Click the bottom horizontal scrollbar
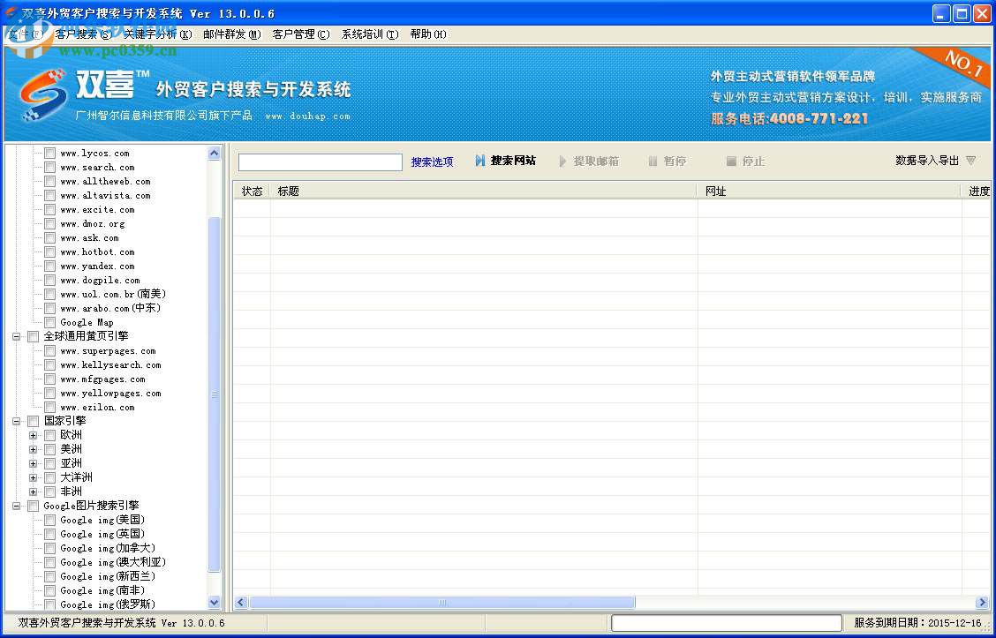Image resolution: width=996 pixels, height=638 pixels. click(441, 601)
